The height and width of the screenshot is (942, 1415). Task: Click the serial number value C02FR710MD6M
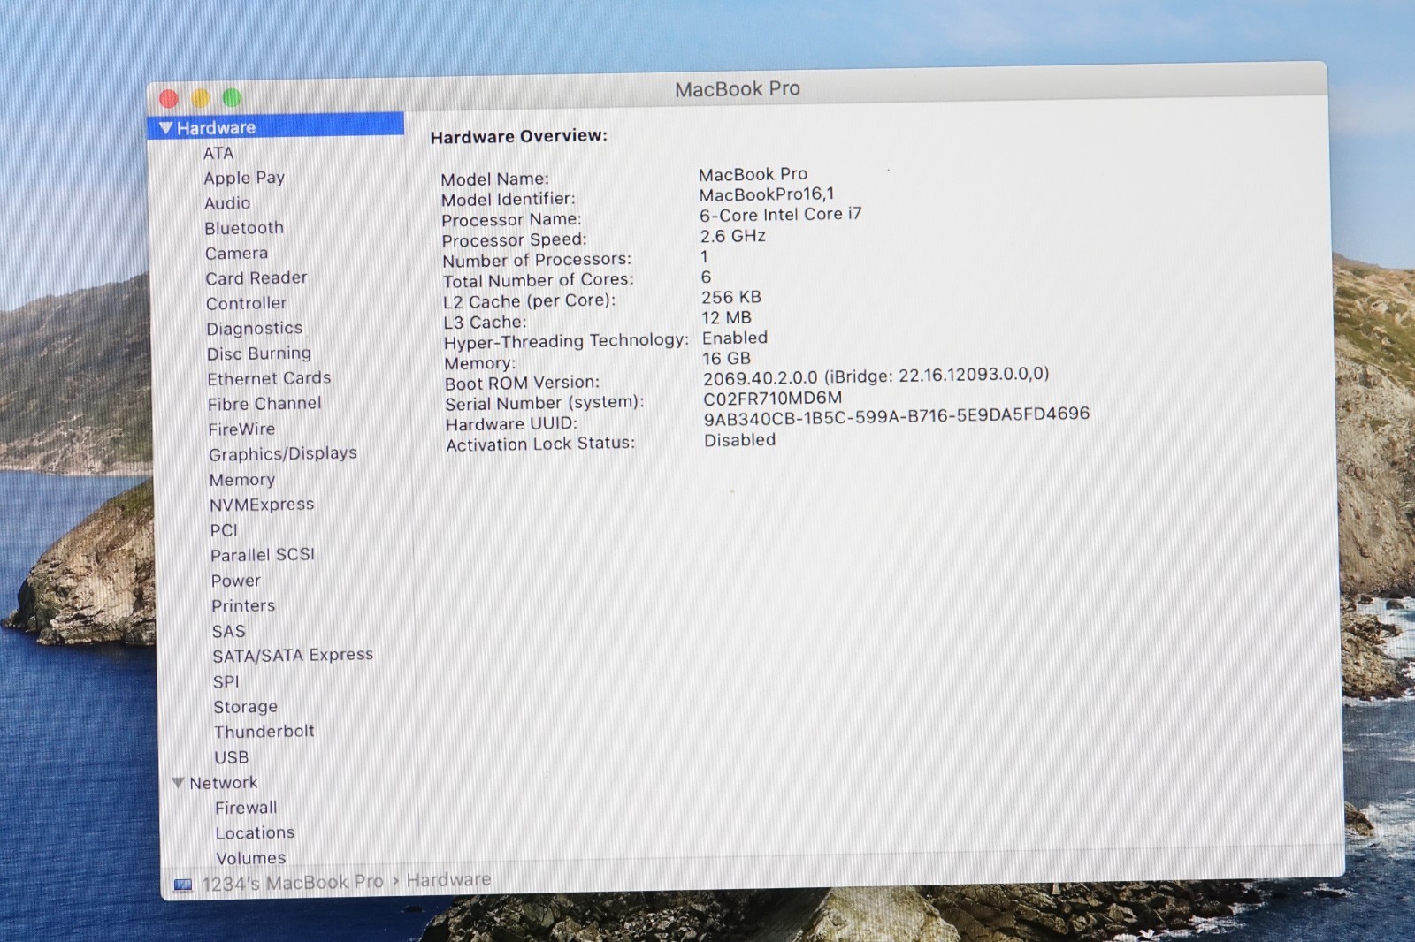tap(772, 398)
